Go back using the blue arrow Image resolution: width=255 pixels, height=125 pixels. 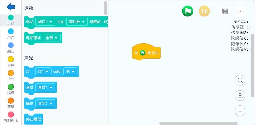coord(11,7)
